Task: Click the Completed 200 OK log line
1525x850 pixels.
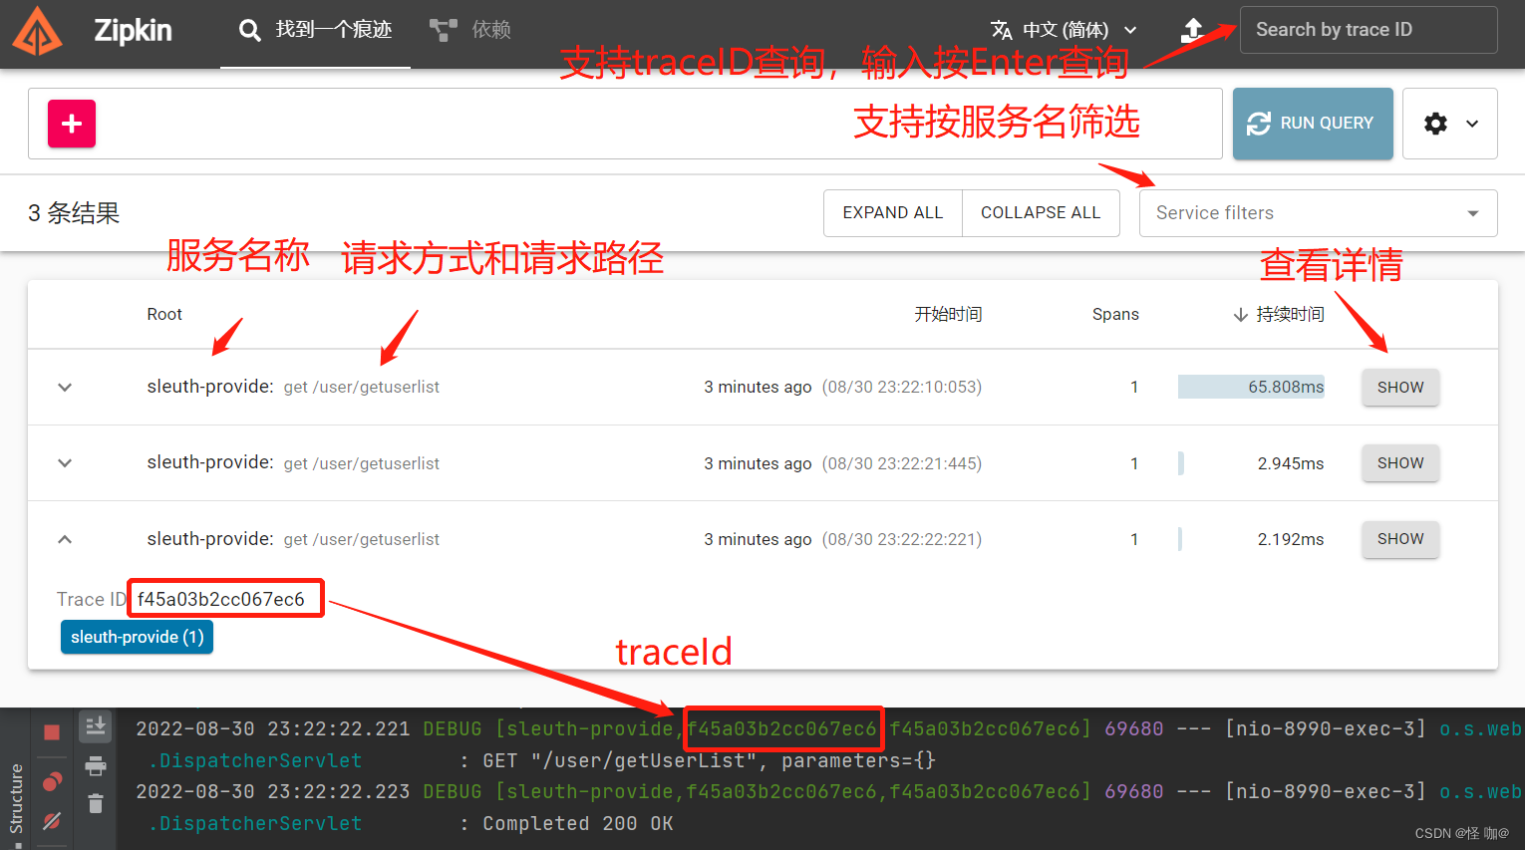Action: (578, 824)
